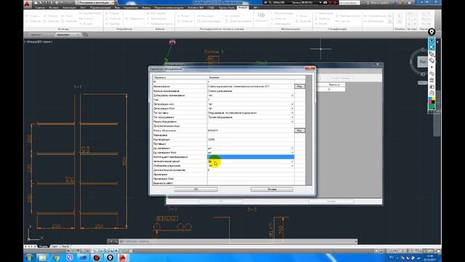
Task: Click the camera icon on the recording bar
Action: point(325,3)
